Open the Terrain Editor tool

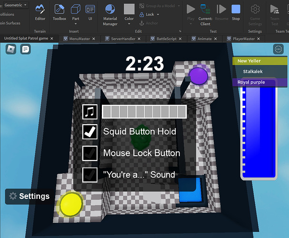click(40, 12)
